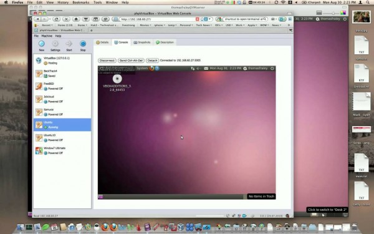Image resolution: width=374 pixels, height=234 pixels.
Task: Open the phpVirtualBox Machine menu
Action: click(47, 36)
